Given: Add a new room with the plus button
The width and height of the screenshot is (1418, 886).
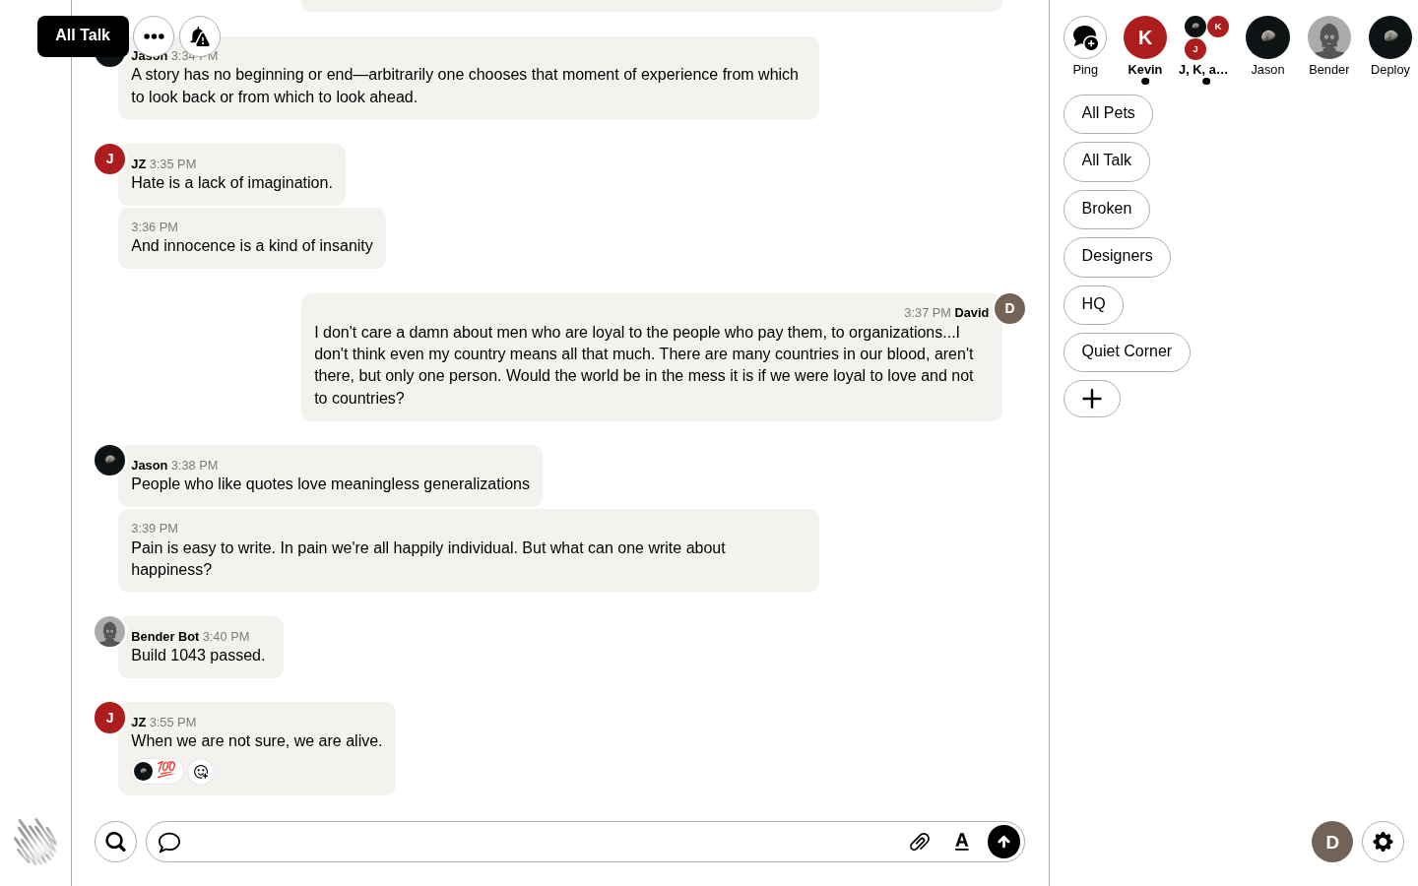Looking at the screenshot, I should click(1092, 399).
